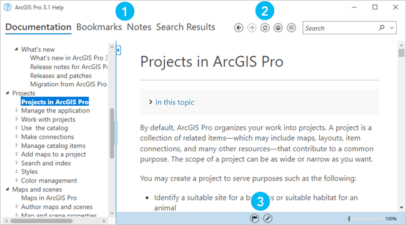
Task: Select the Projects in ArcGIS Pro topic
Action: [54, 102]
